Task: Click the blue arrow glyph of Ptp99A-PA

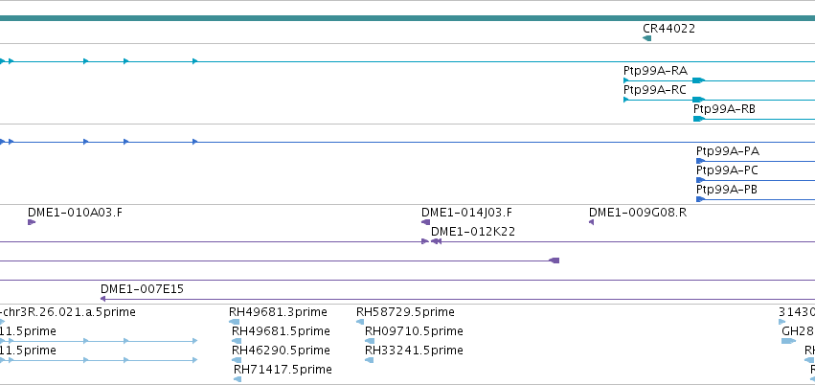Action: pos(700,161)
